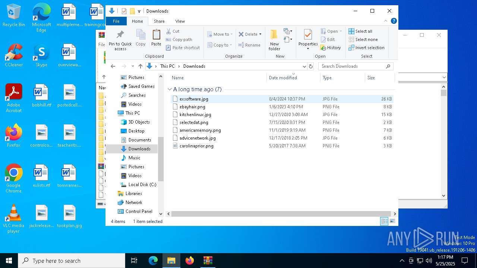Switch to the Share ribbon tab

pyautogui.click(x=159, y=21)
